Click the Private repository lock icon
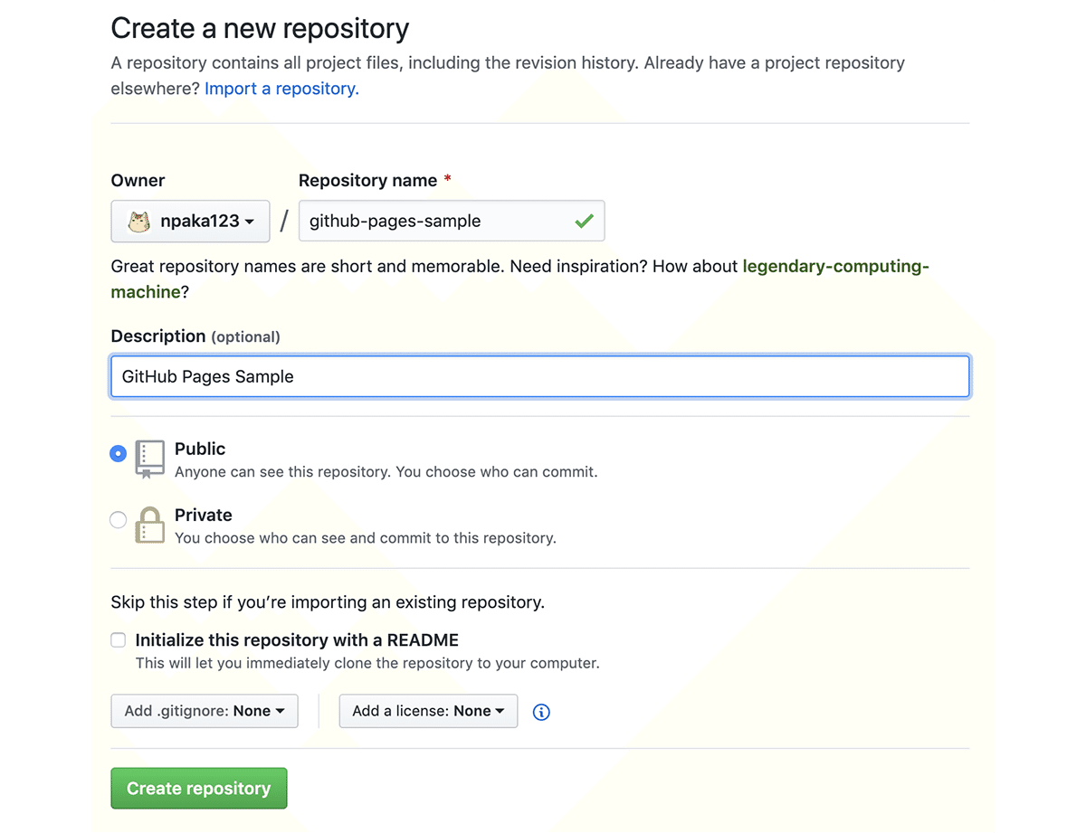Viewport: 1086px width, 833px height. point(150,525)
